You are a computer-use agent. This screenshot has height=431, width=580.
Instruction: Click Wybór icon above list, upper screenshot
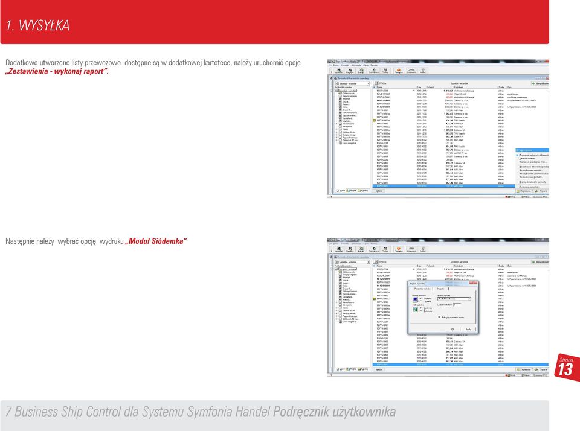tap(376, 83)
